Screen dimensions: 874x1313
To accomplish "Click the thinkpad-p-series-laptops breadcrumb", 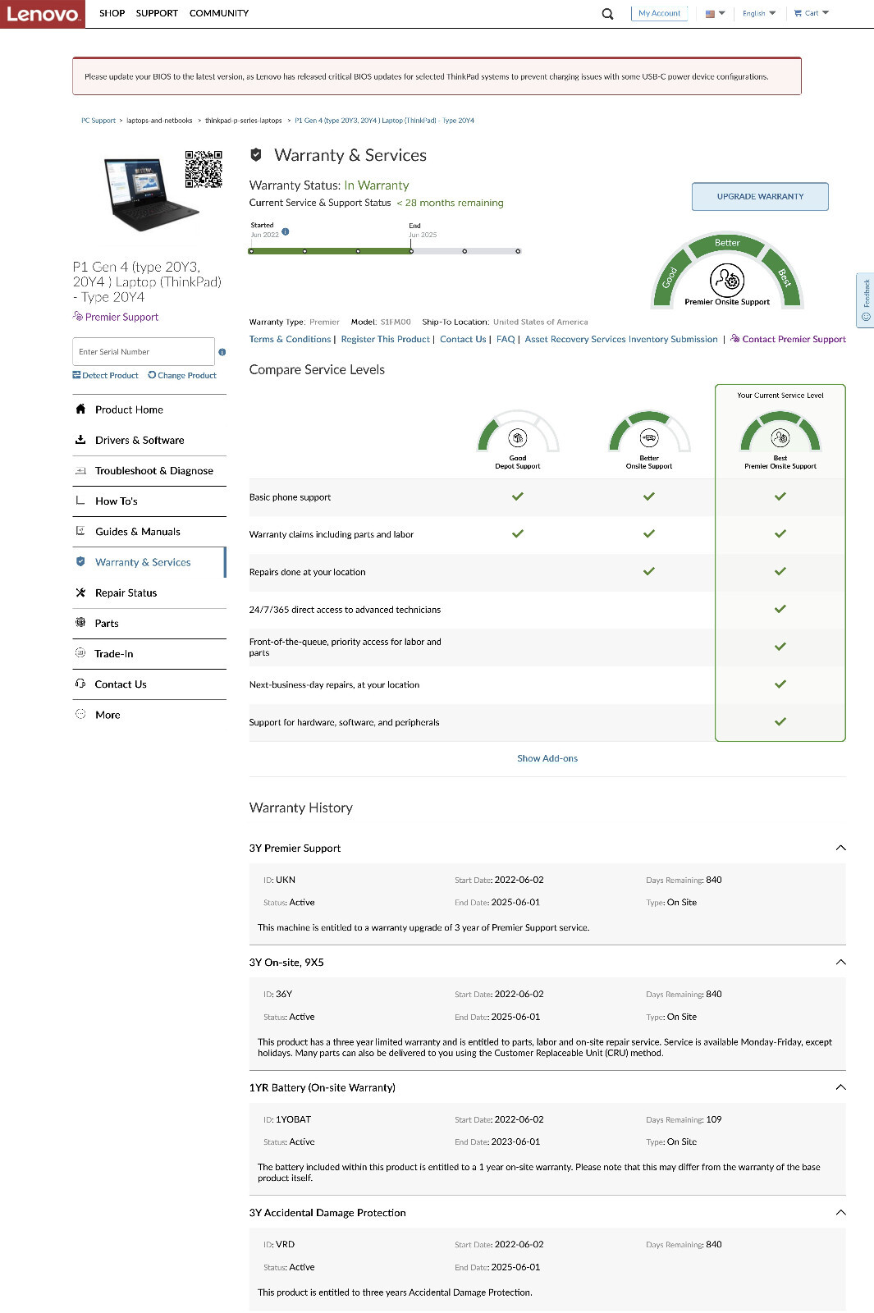I will click(x=244, y=121).
